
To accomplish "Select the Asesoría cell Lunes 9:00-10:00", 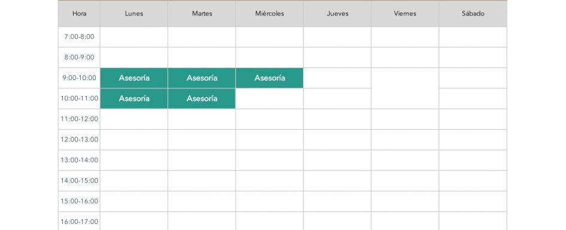I will coord(134,78).
